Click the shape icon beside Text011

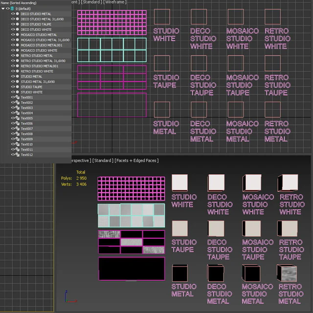pos(18,149)
